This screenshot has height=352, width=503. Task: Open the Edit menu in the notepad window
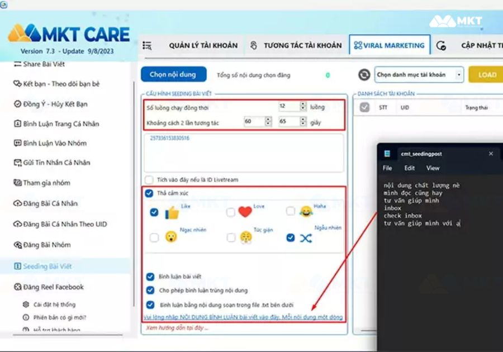click(410, 168)
